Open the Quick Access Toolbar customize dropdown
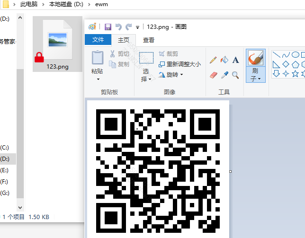 137,27
